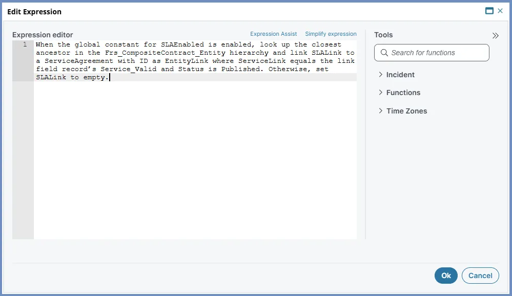Close the Edit Expression dialog
The height and width of the screenshot is (296, 512).
[500, 11]
